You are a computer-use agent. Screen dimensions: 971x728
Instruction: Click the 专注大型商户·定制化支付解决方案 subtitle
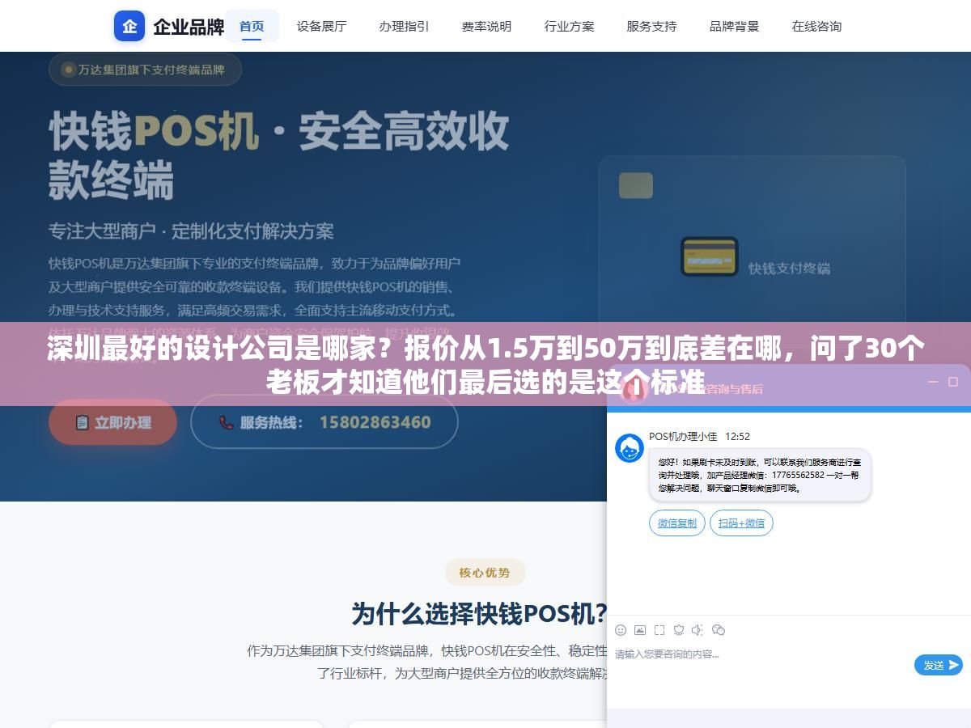[191, 231]
